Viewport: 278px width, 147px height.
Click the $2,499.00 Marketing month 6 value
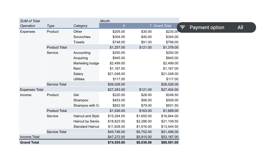click(x=117, y=63)
